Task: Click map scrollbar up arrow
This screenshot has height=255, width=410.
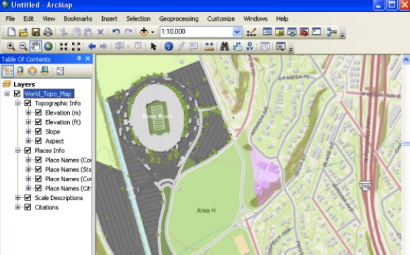Action: click(x=406, y=60)
